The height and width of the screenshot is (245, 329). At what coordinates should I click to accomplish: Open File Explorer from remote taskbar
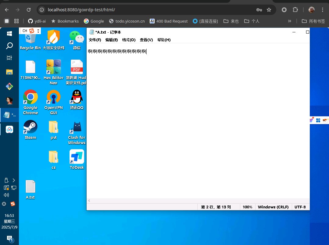[x=9, y=72]
